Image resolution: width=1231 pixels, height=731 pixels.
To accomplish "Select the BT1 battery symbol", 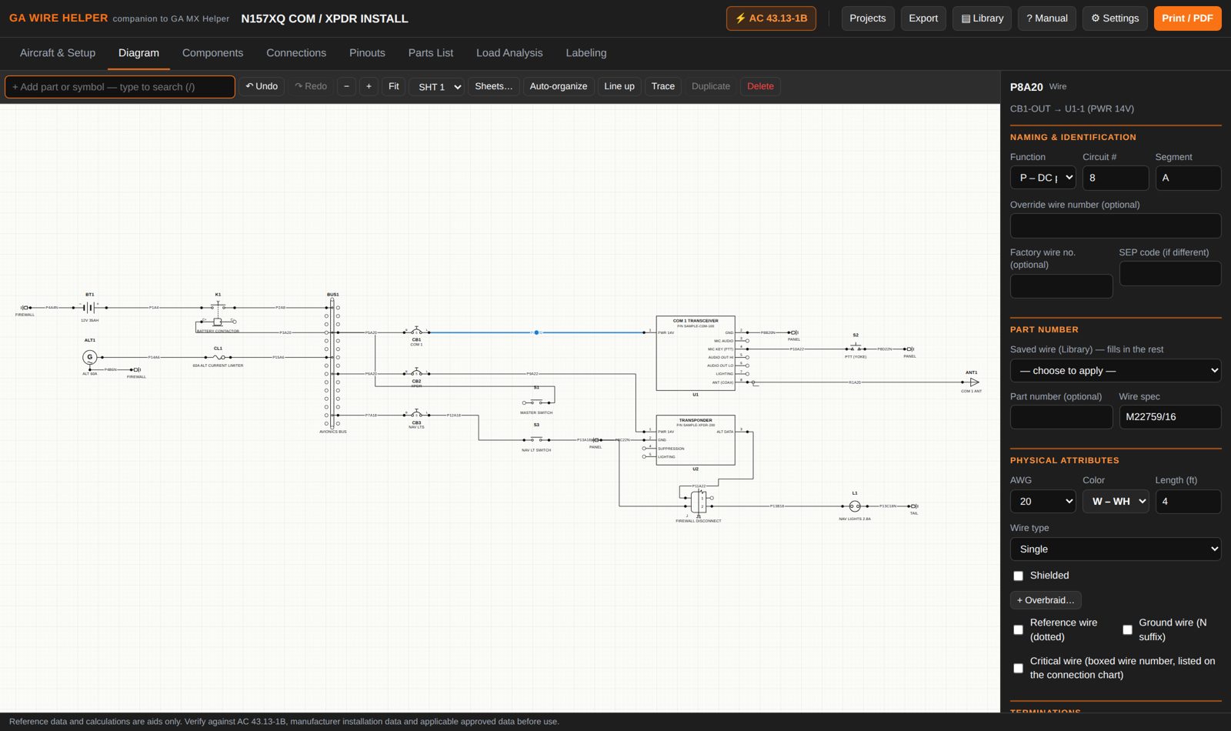I will point(89,307).
